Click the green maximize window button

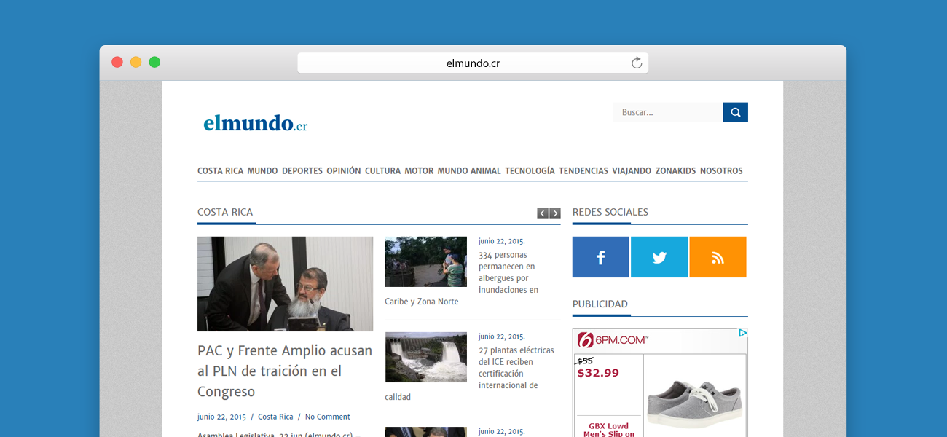[x=154, y=62]
